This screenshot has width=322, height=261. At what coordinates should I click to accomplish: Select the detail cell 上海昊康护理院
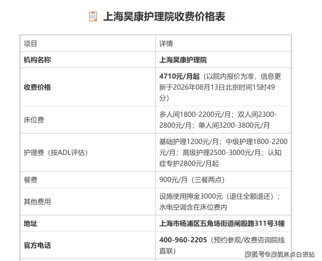[x=183, y=60]
